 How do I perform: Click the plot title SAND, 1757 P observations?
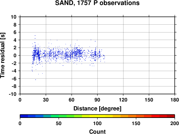tap(97, 3)
